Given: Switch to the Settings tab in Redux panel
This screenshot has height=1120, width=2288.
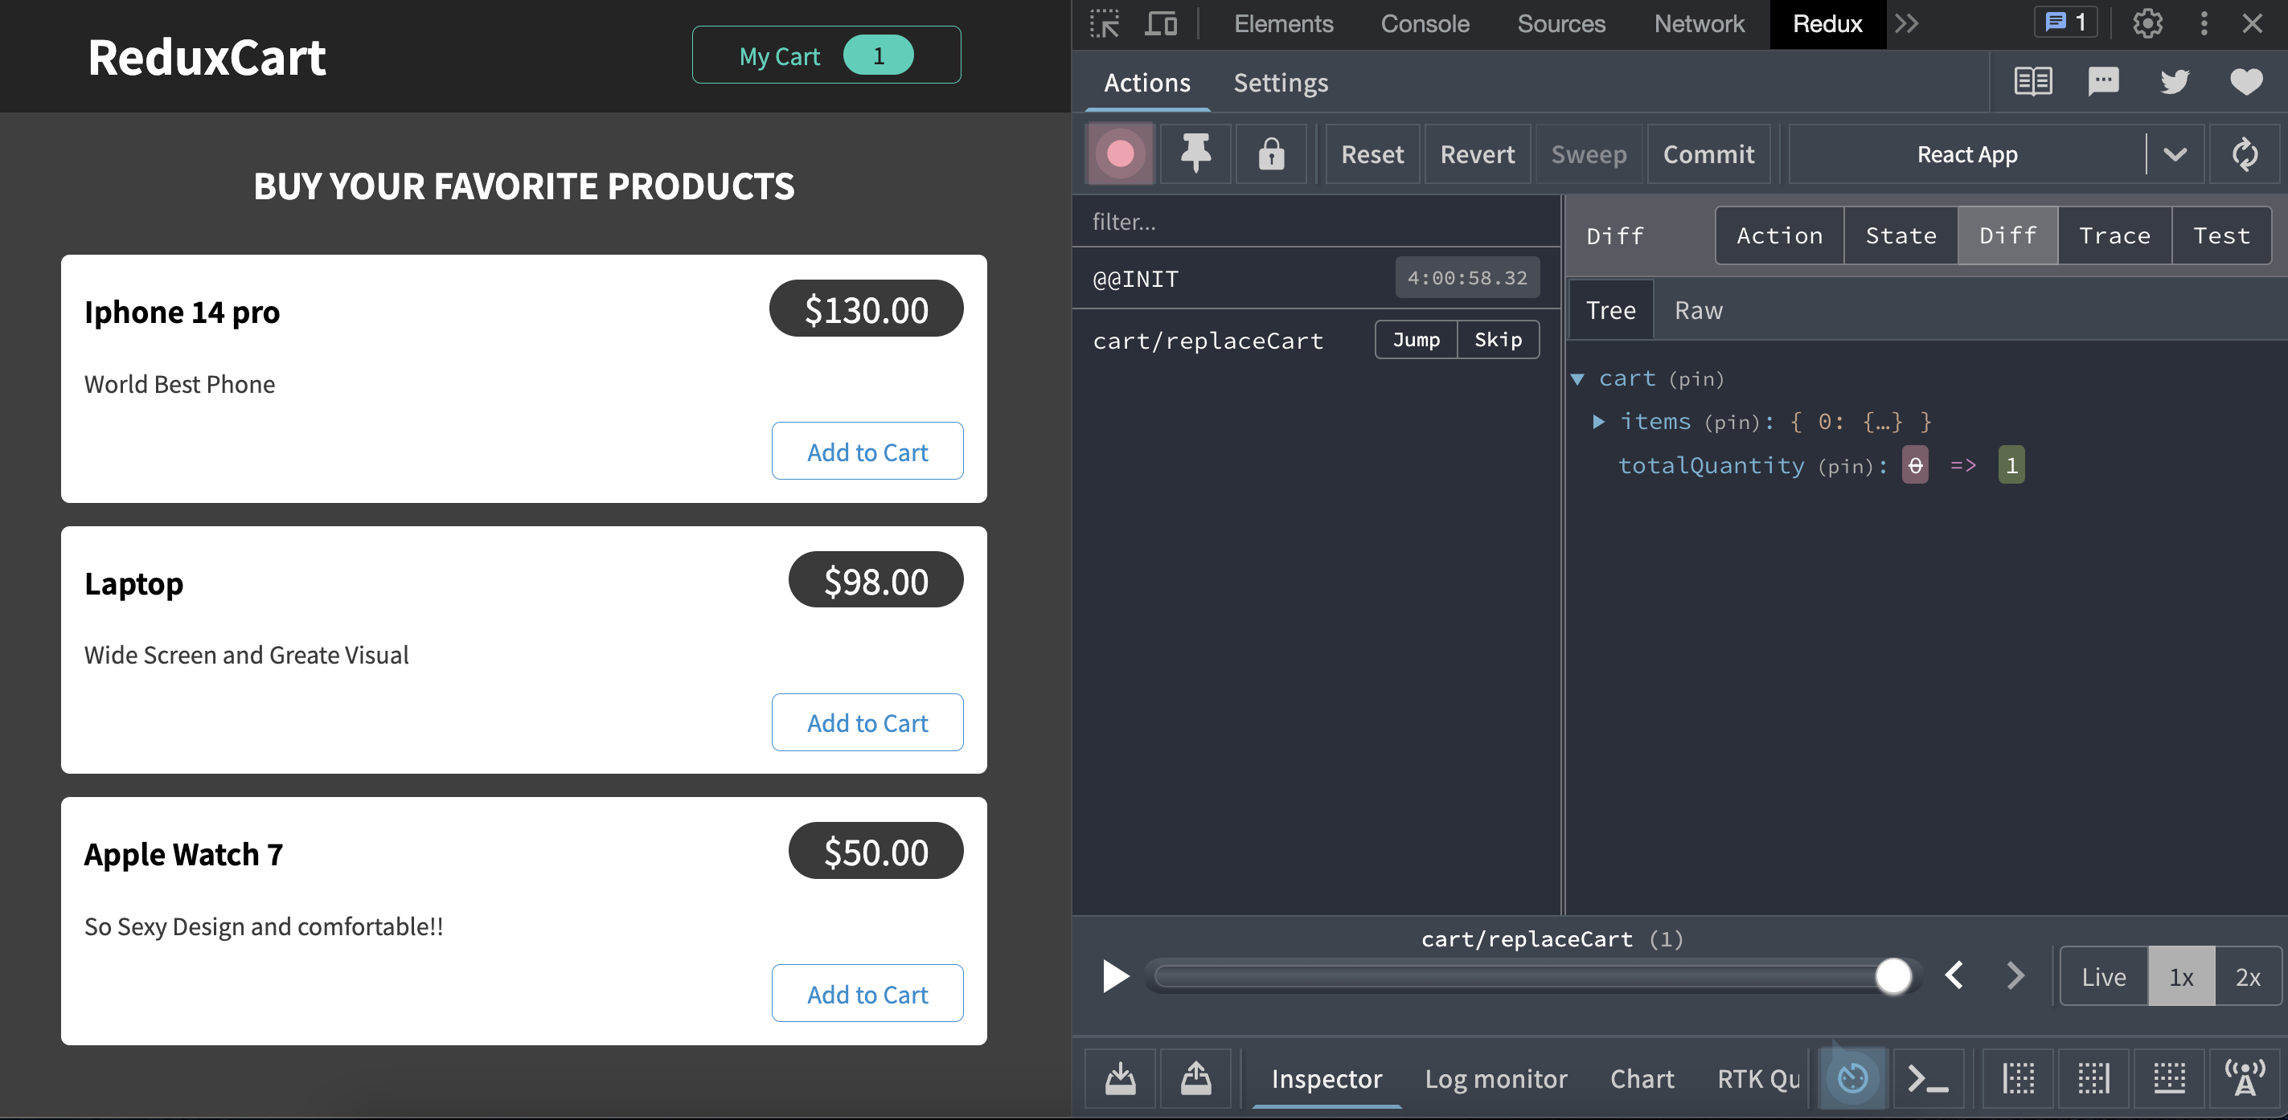Looking at the screenshot, I should coord(1280,83).
